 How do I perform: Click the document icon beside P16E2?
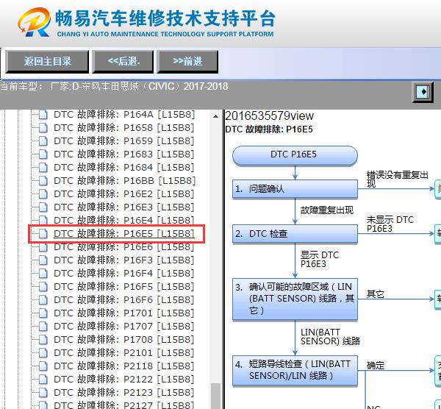(43, 194)
